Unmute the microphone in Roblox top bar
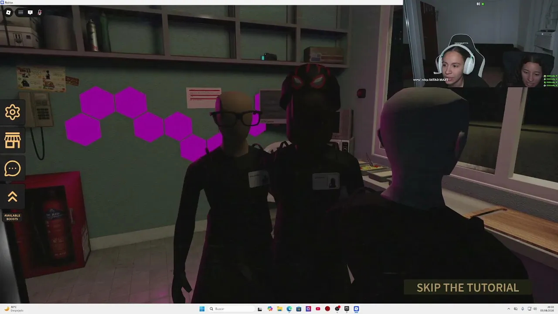This screenshot has width=558, height=314. (x=40, y=12)
